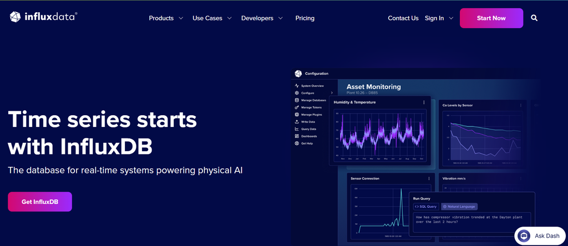Open the Ask Dash chat label

pos(547,236)
